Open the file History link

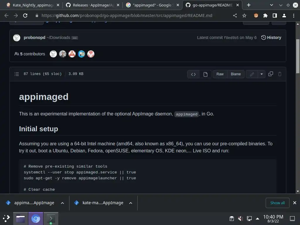[271, 37]
